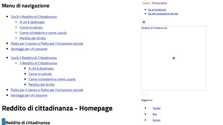Follow the Vai al Contenuto link

coord(157,10)
